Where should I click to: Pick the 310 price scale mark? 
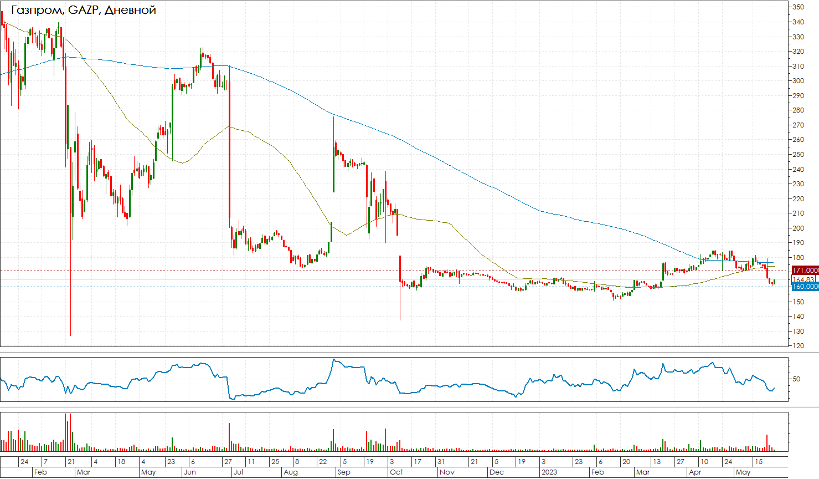pos(799,67)
